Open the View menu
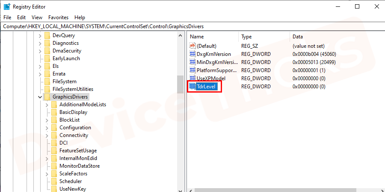The height and width of the screenshot is (192, 385). click(37, 17)
